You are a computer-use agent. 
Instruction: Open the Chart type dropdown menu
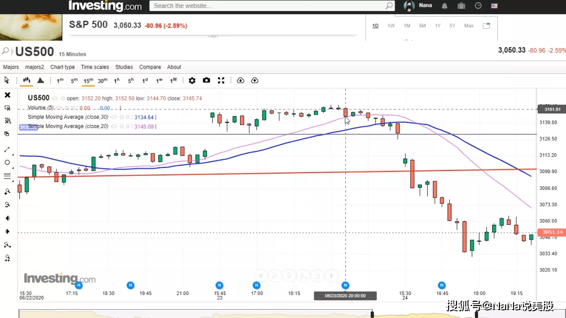point(62,67)
